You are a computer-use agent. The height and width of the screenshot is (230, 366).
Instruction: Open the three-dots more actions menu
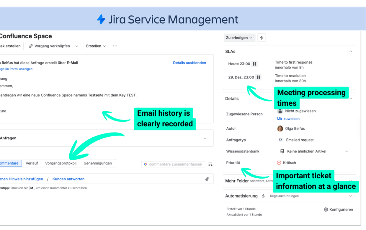coord(115,46)
